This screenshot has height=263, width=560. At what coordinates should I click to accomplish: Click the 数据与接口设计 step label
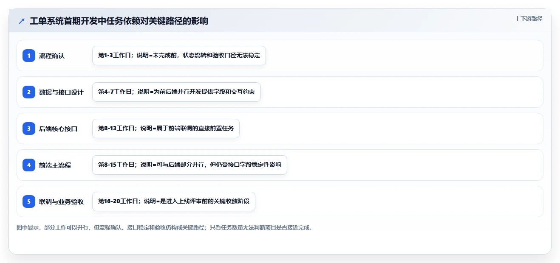pos(61,92)
